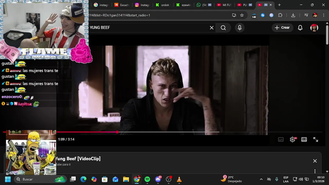
Task: Open Chrome extensions puzzle icon
Action: click(280, 15)
